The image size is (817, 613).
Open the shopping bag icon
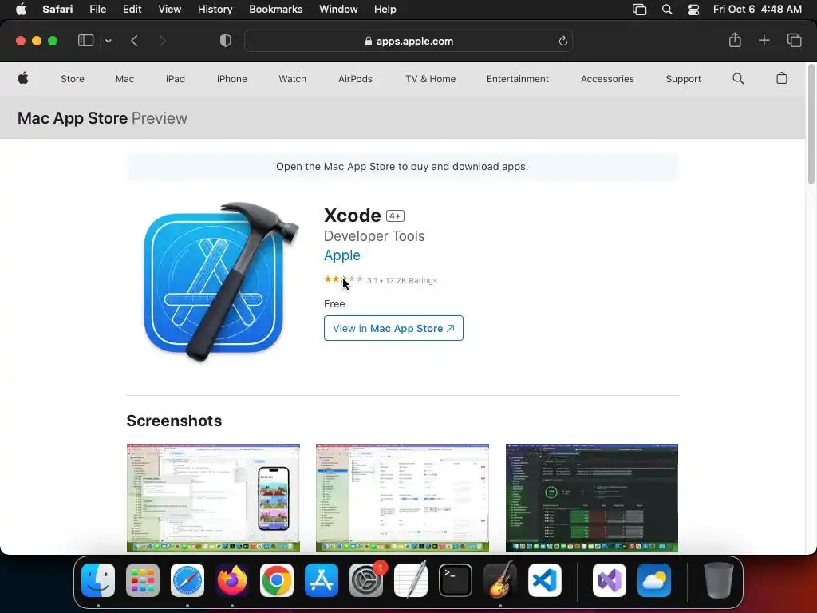pyautogui.click(x=782, y=79)
